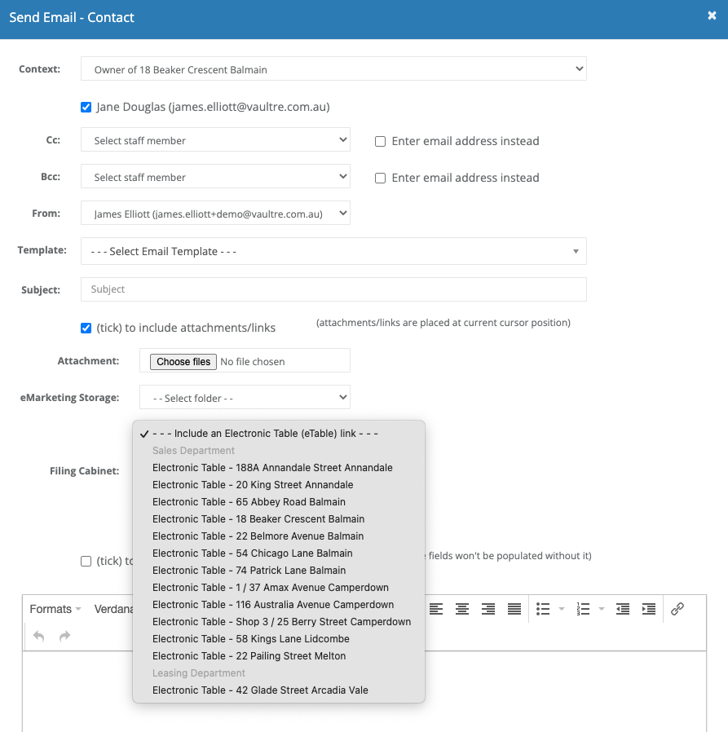Increase indent in editor toolbar
Viewport: 728px width, 732px height.
pyautogui.click(x=649, y=609)
